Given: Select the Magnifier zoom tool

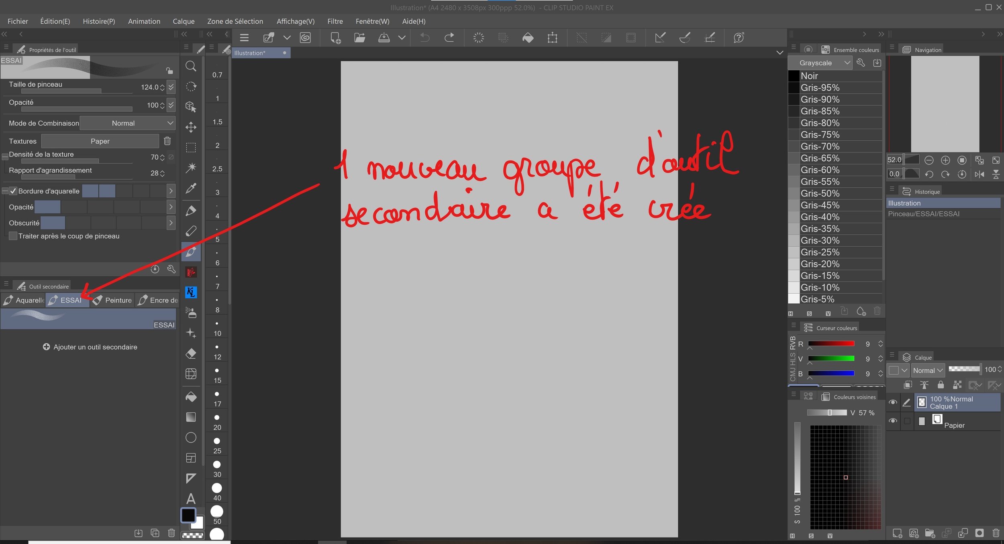Looking at the screenshot, I should tap(191, 66).
